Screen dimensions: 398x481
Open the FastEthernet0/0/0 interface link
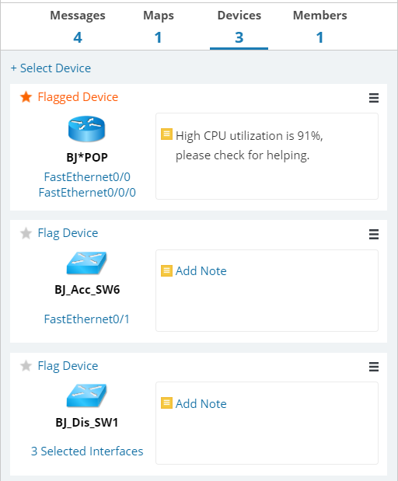pyautogui.click(x=87, y=193)
